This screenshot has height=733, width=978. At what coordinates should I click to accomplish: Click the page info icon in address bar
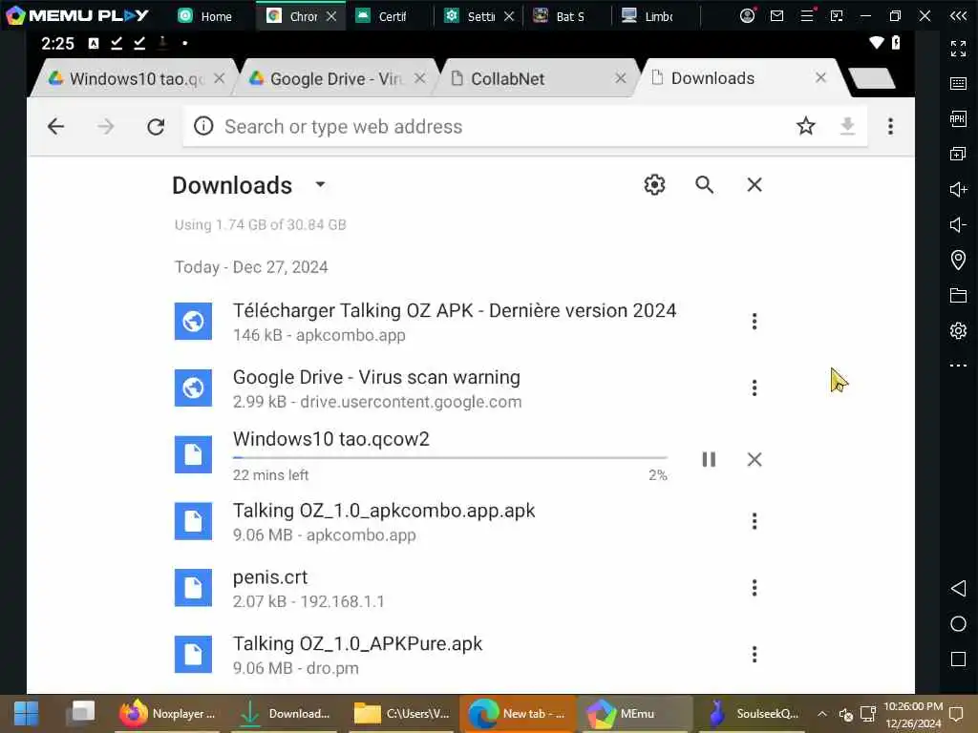click(x=203, y=126)
